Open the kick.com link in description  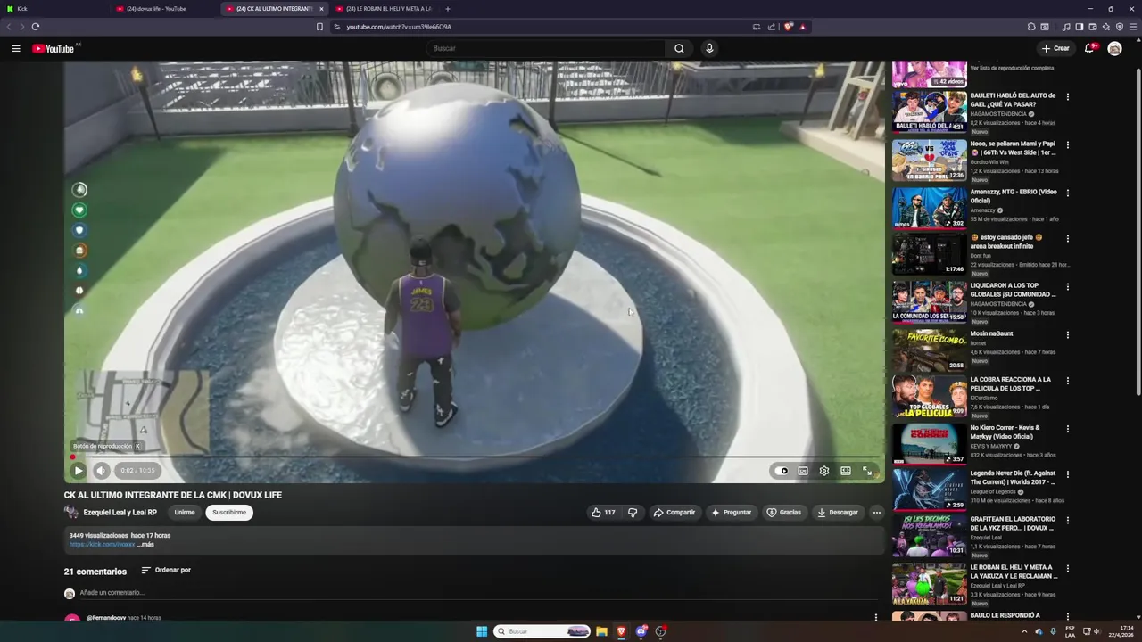tap(102, 544)
